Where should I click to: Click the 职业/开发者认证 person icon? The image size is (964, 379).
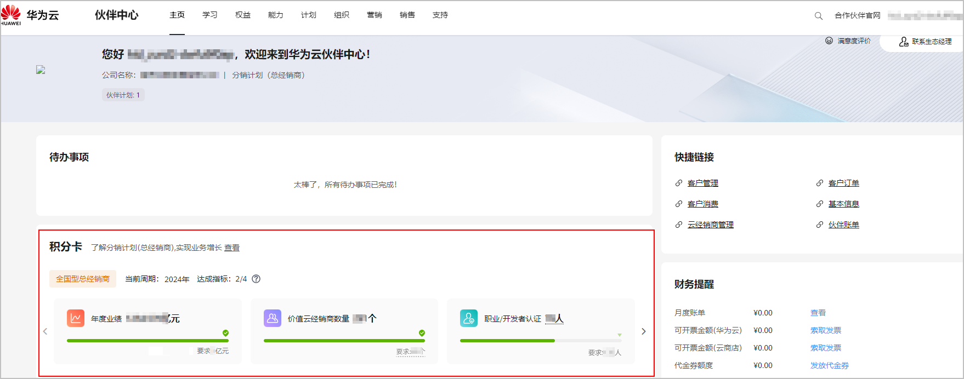pos(469,318)
